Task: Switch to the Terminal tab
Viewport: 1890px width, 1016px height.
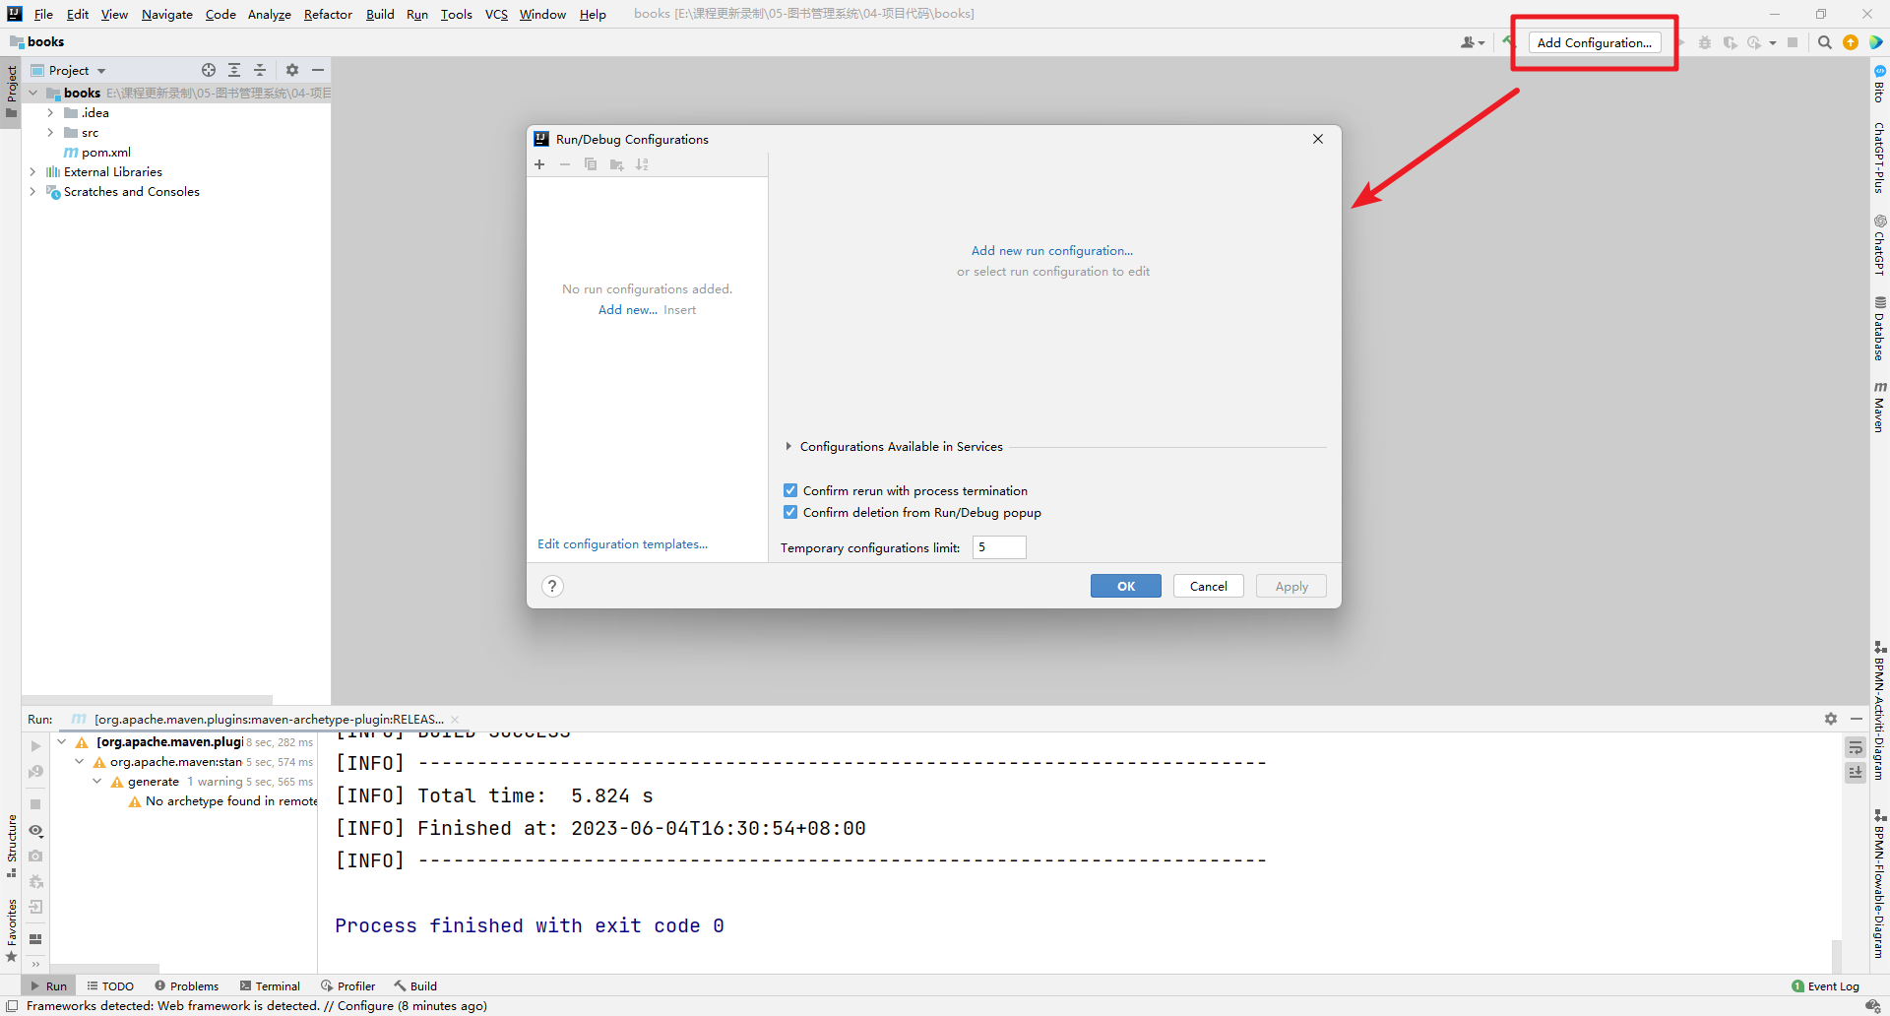Action: coord(271,985)
